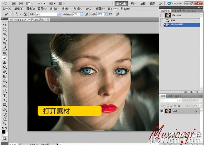Image resolution: width=204 pixels, height=145 pixels.
Task: Open 文件(F) menu
Action: pos(7,8)
